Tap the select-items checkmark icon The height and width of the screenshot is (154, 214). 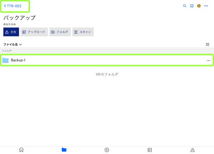pyautogui.click(x=192, y=6)
